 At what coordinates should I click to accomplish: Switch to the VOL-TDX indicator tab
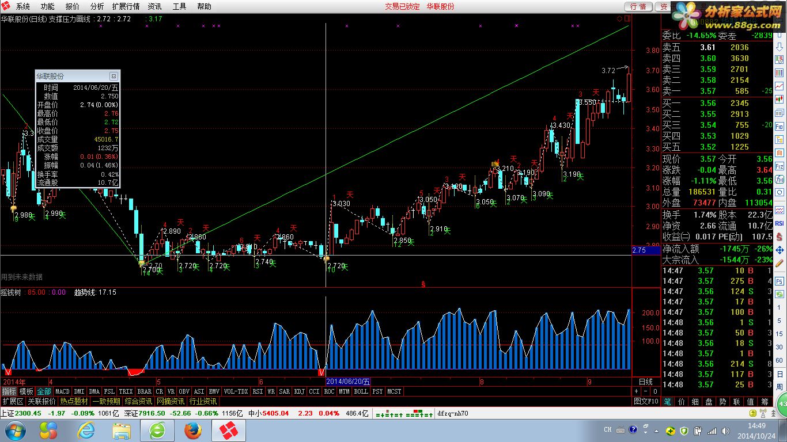(x=236, y=391)
